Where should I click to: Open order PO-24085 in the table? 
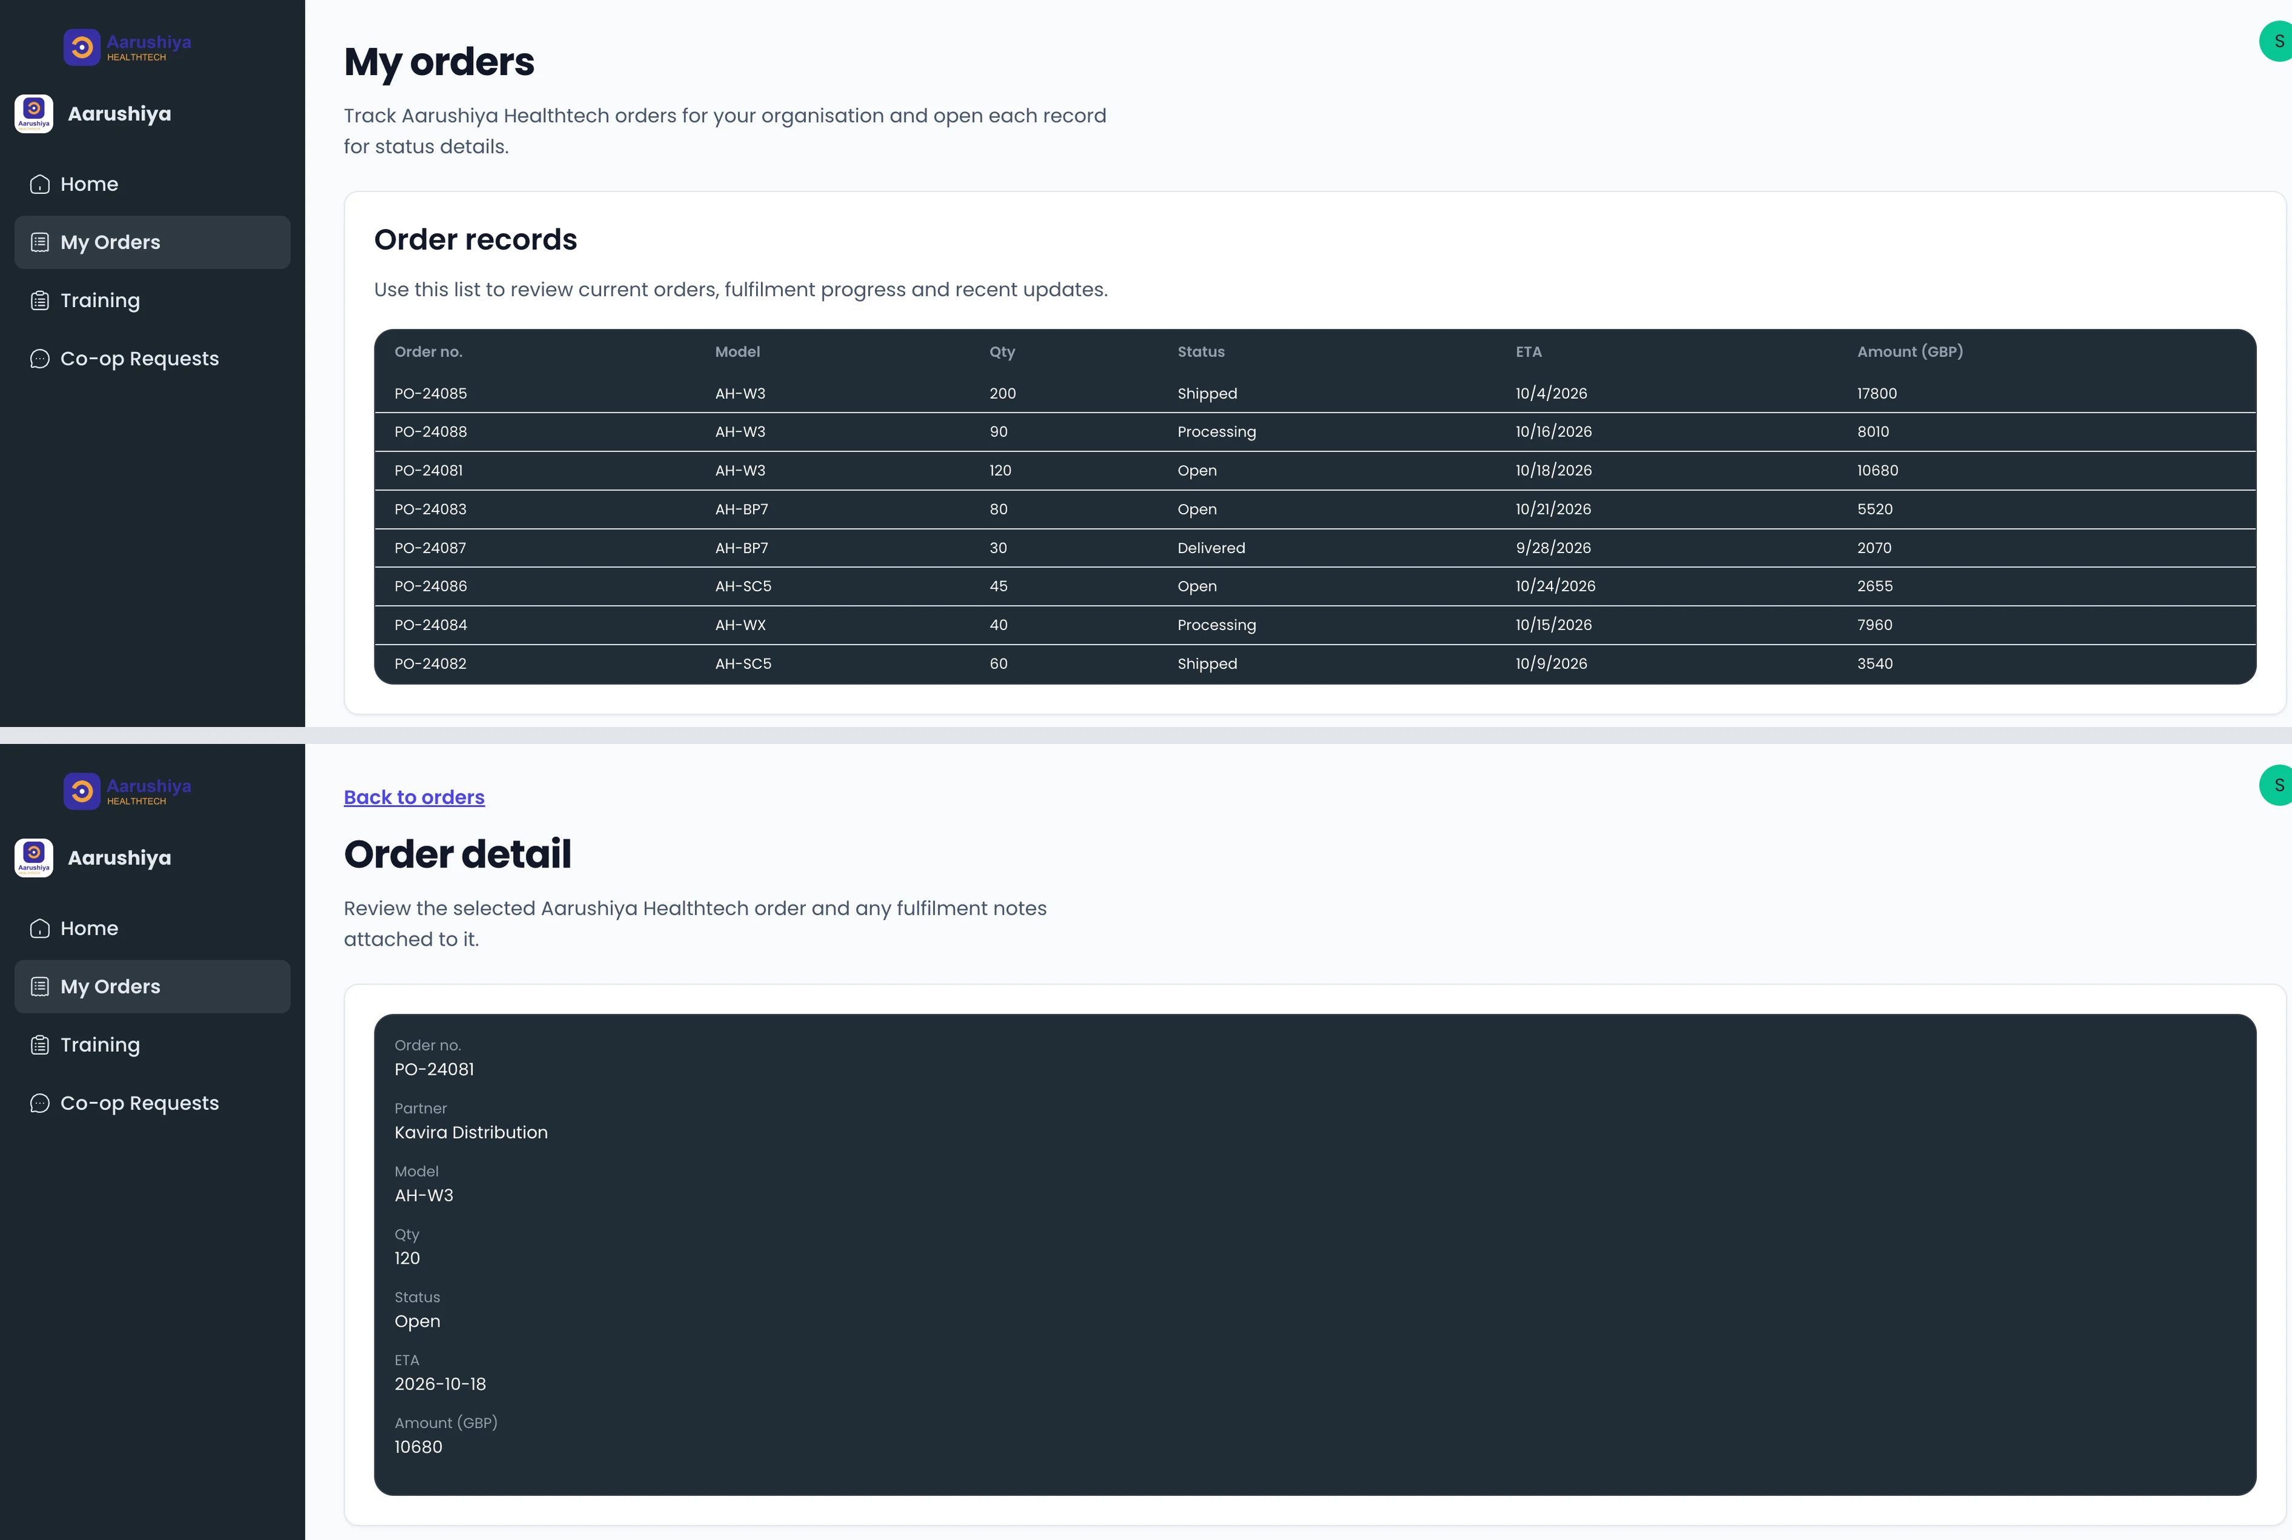tap(1315, 394)
